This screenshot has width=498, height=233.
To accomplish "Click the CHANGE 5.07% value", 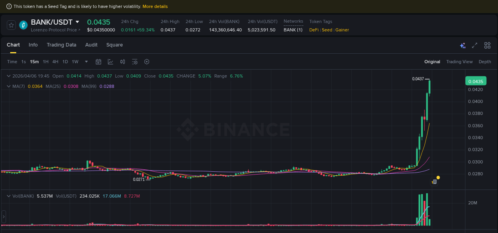I will [x=205, y=76].
